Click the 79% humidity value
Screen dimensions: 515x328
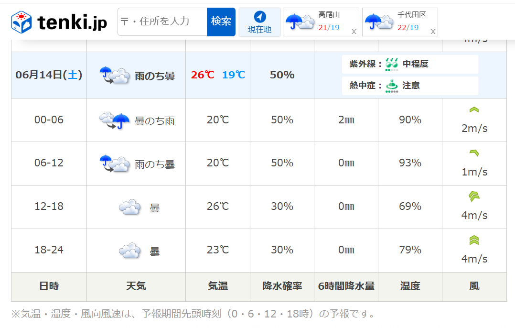pos(410,250)
